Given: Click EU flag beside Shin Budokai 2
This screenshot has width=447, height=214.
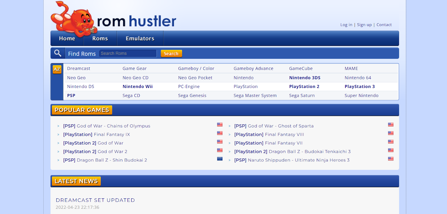Looking at the screenshot, I should tap(220, 159).
